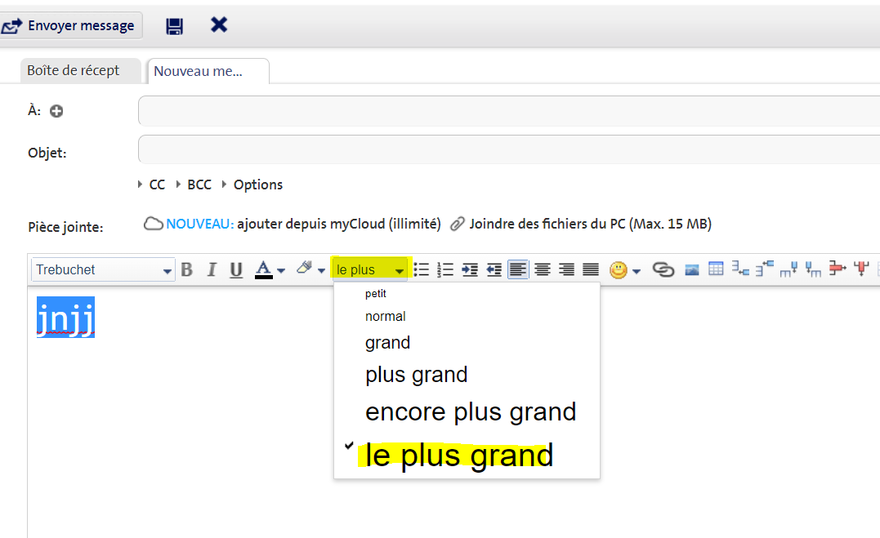The image size is (880, 538).
Task: Save the message as draft
Action: pos(174,25)
